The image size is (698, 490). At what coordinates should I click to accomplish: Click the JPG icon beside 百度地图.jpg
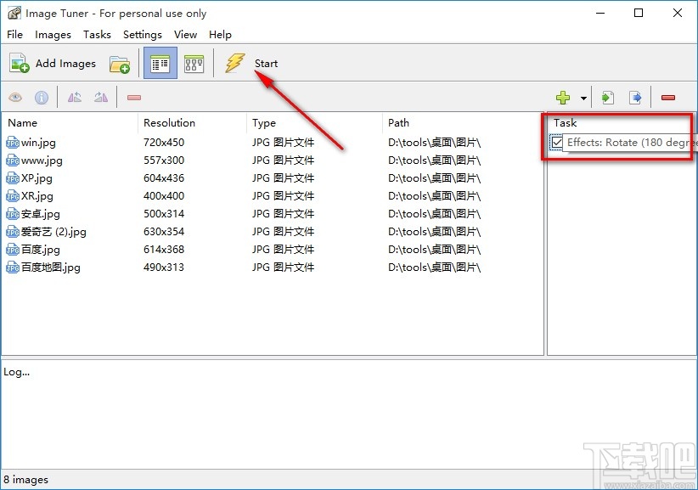click(x=13, y=267)
